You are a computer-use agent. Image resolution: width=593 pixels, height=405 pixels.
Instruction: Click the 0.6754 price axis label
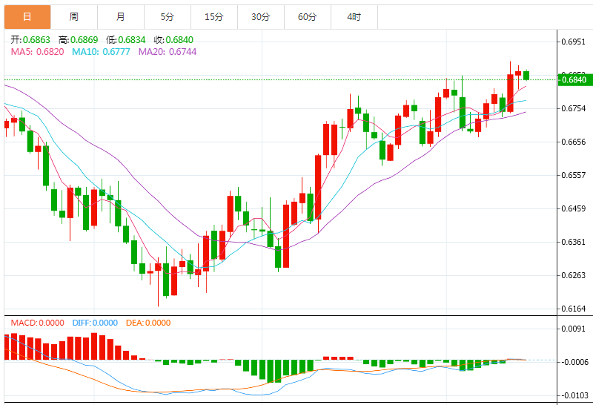573,108
